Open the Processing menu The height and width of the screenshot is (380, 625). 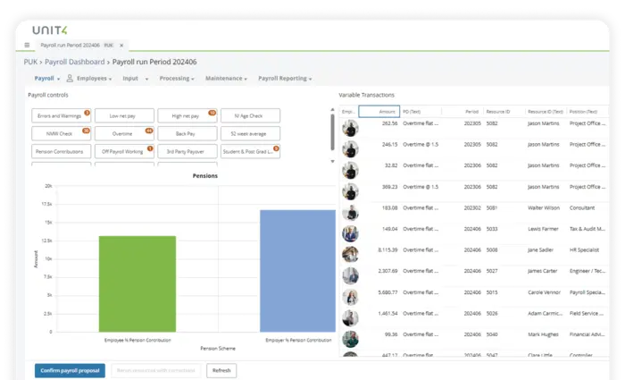coord(177,79)
